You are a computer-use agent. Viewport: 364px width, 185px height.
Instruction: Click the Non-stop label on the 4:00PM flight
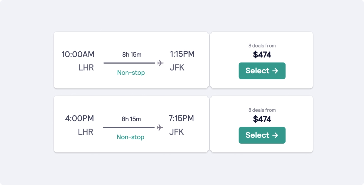[x=131, y=137]
